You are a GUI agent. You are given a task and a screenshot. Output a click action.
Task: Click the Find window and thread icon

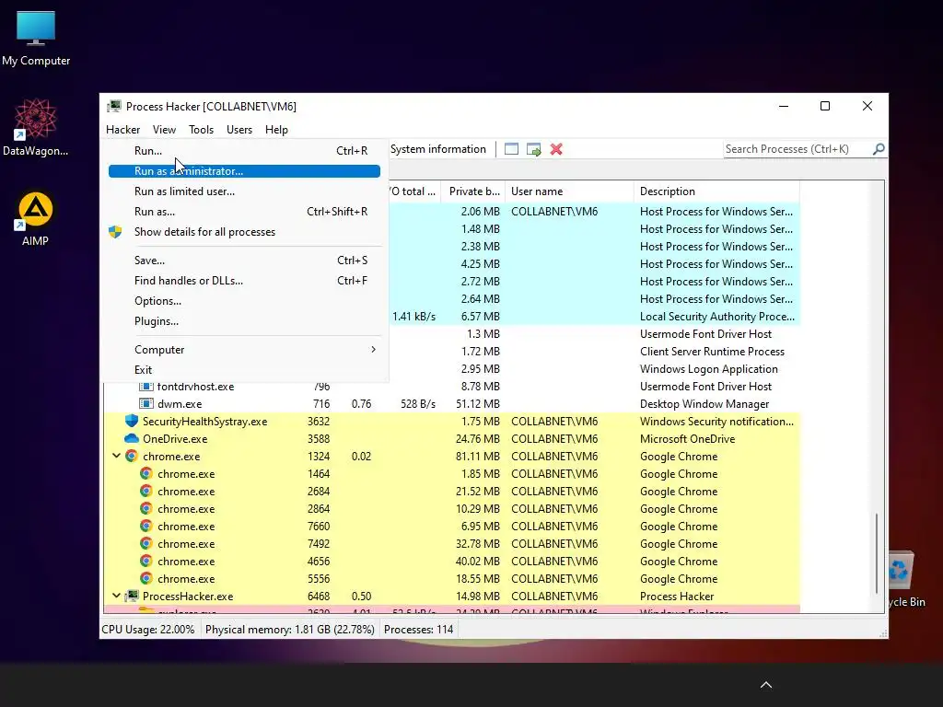(533, 149)
